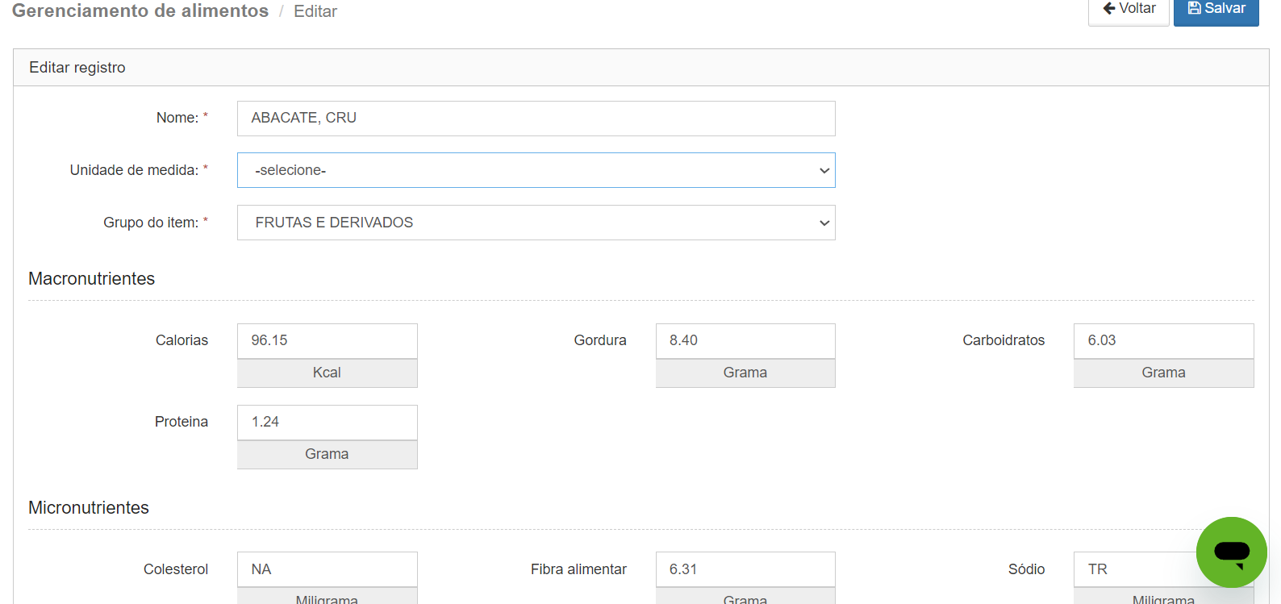Edit the Nome field with ABACATE, CRU

click(536, 119)
